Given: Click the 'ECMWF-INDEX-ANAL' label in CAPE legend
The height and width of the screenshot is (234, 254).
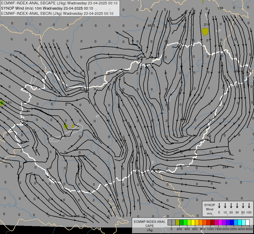Looking at the screenshot, I should point(149,222).
